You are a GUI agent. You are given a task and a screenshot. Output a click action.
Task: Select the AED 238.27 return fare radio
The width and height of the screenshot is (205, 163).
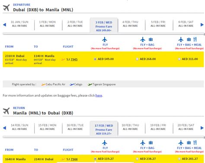137,159
